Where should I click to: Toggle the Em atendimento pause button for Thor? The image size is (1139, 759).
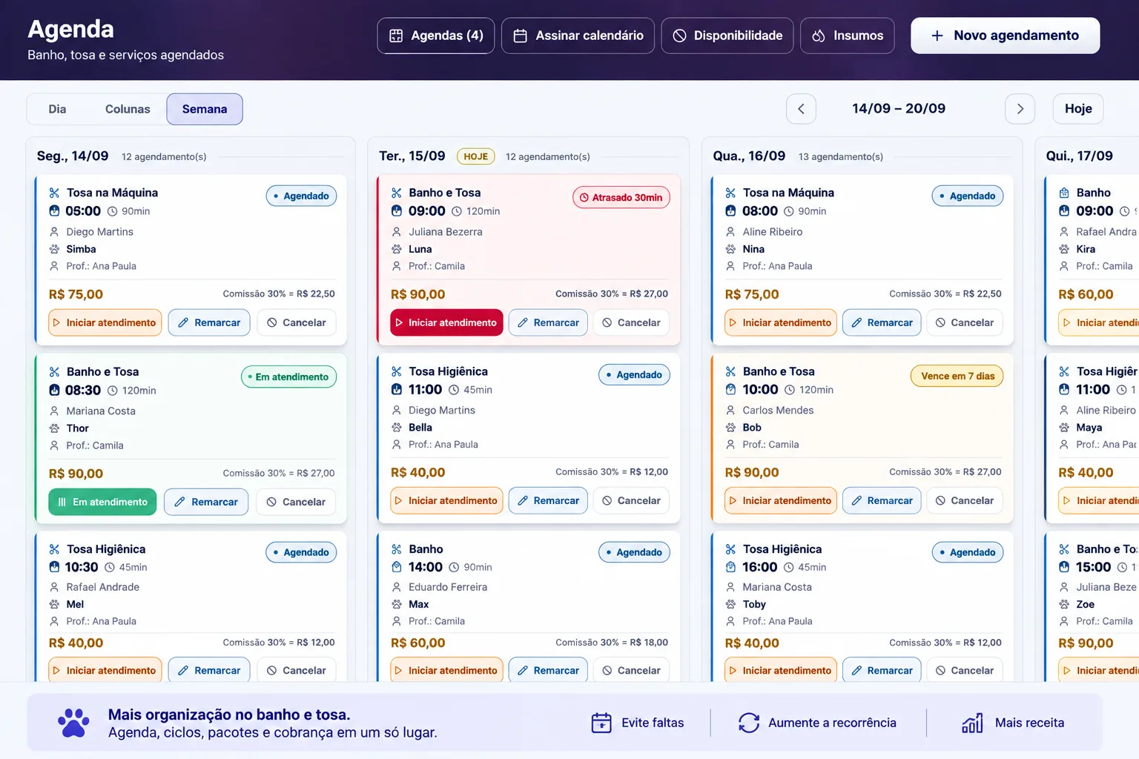point(102,502)
